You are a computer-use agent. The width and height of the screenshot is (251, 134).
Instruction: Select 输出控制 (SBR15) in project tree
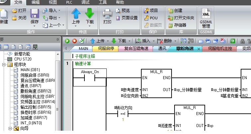[36, 107]
